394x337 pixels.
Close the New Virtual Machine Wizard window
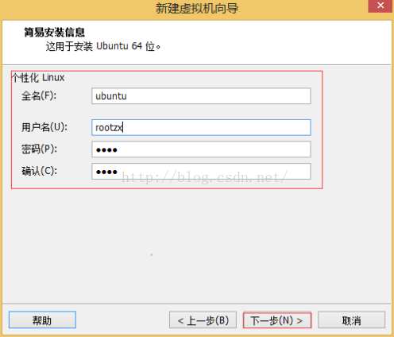coord(380,6)
